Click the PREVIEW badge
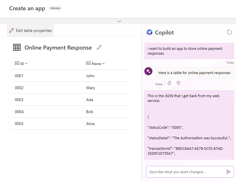Viewport: 236px width, 182px height. 55,8
